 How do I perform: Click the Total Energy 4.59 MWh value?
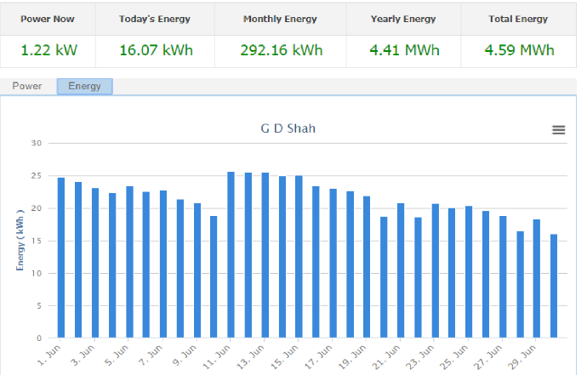(518, 50)
